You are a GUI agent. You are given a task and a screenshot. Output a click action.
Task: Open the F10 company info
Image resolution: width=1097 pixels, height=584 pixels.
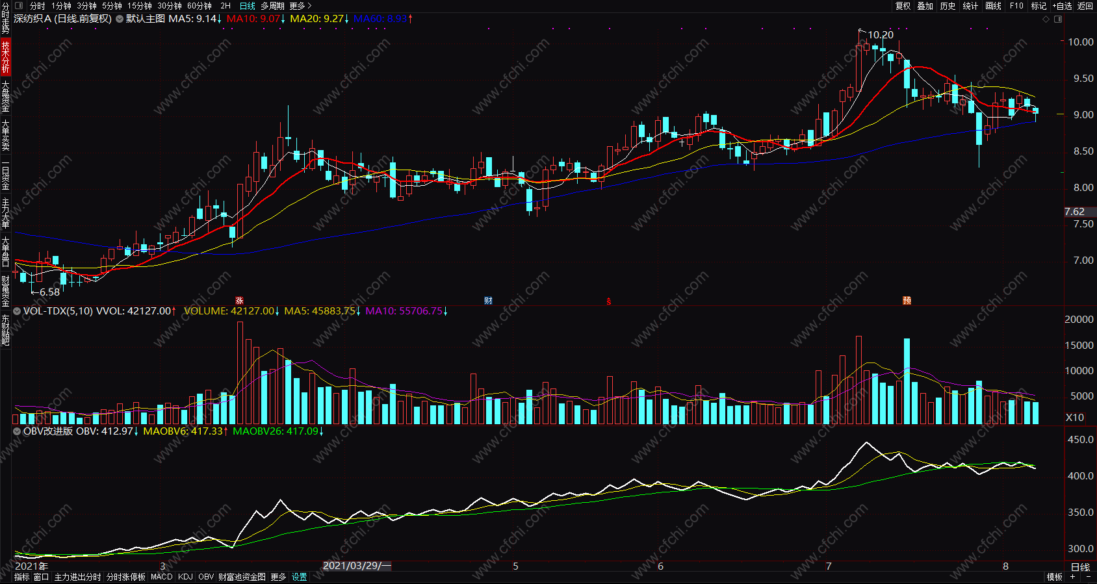1016,6
